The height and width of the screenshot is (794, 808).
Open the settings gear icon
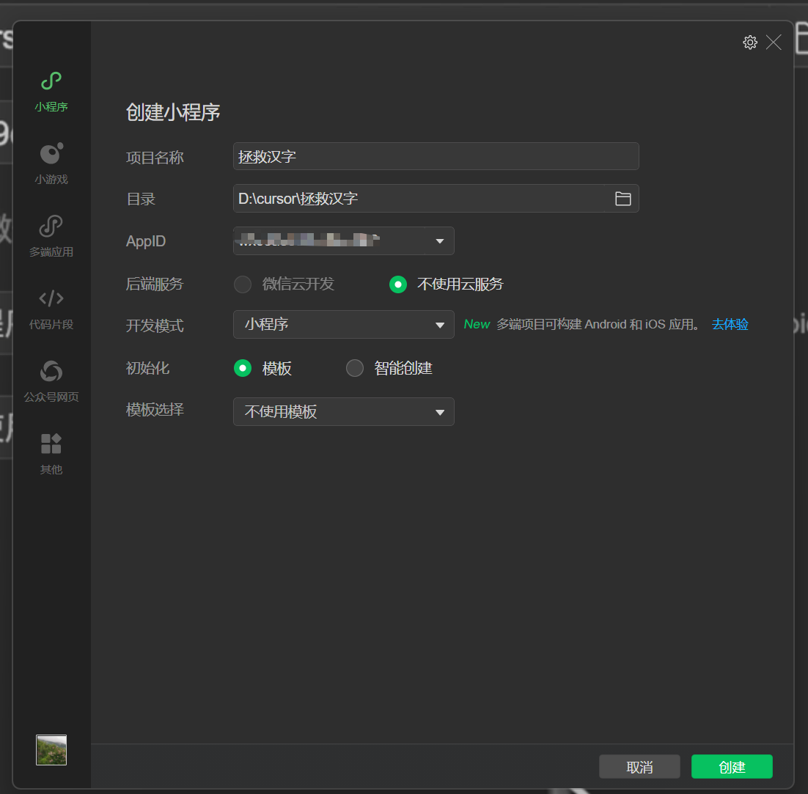(750, 42)
